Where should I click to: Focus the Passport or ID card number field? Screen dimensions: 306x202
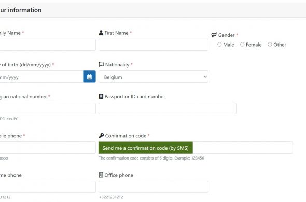click(168, 108)
